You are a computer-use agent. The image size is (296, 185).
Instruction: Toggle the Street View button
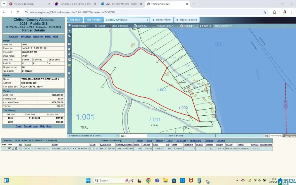pyautogui.click(x=161, y=20)
